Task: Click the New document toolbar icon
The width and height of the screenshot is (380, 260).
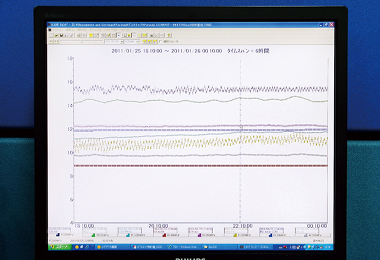Action: pos(50,35)
